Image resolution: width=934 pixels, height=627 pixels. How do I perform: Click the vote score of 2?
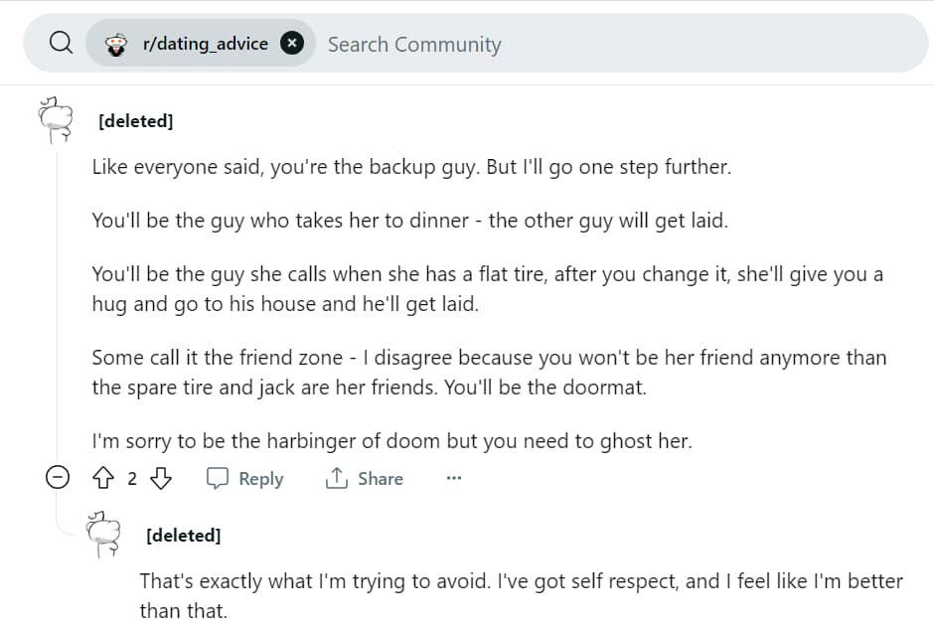click(x=132, y=479)
